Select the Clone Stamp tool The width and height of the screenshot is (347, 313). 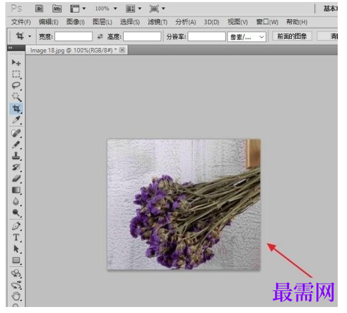coord(16,156)
